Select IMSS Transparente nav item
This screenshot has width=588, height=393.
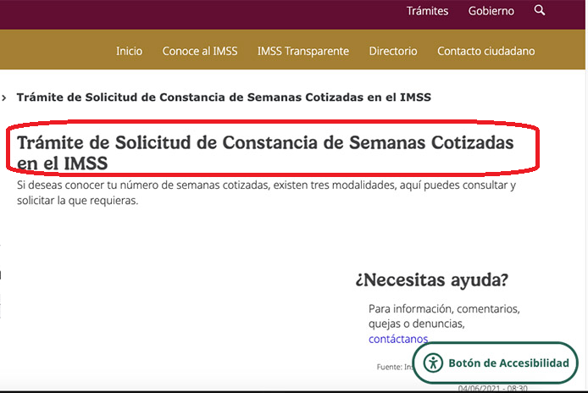303,51
